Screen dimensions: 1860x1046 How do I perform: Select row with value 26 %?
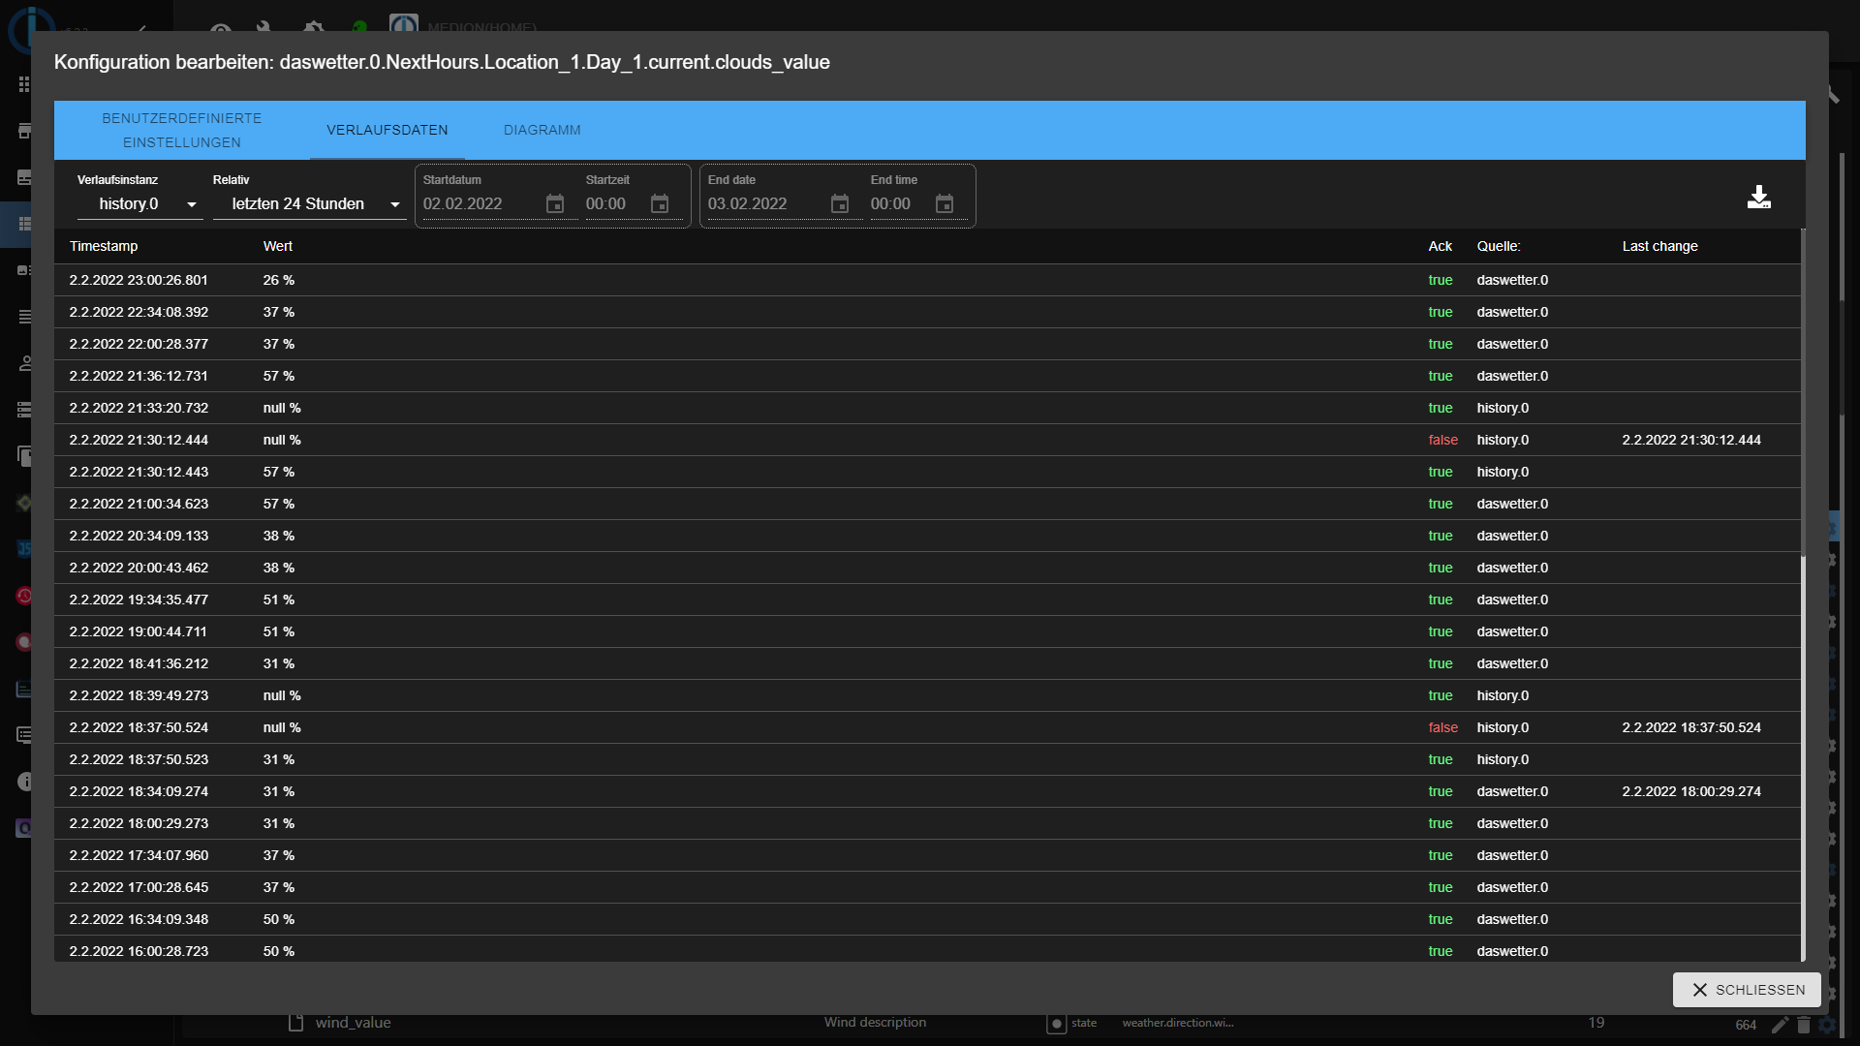pyautogui.click(x=278, y=280)
